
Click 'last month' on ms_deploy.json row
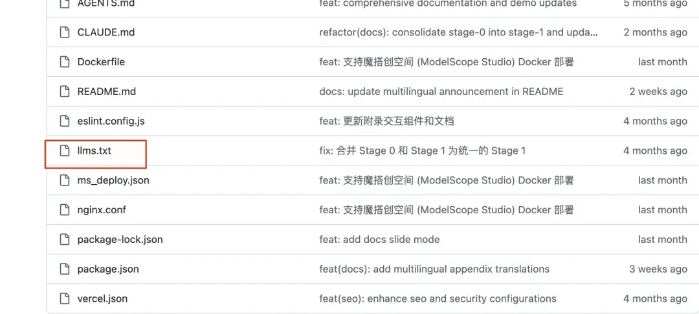coord(663,180)
